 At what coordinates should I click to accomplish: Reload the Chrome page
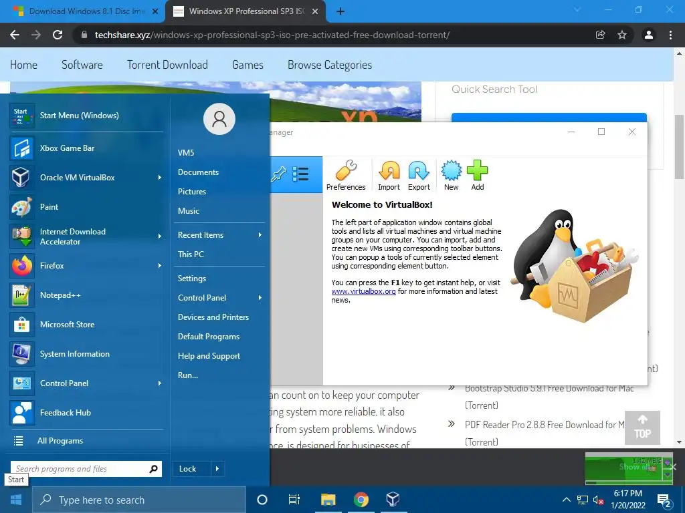(58, 35)
